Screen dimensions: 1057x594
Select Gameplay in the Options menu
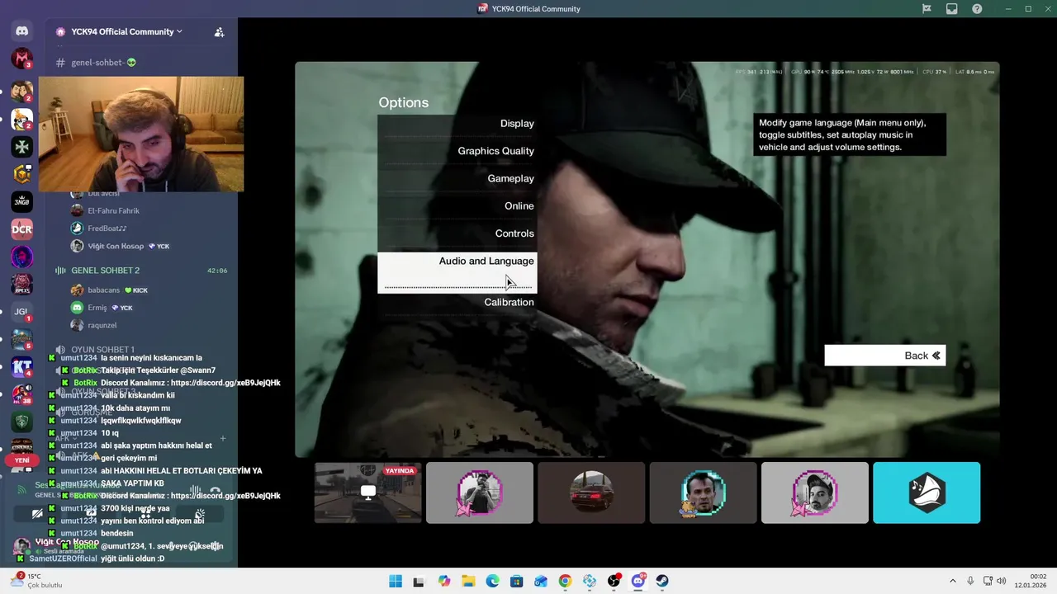tap(457, 178)
